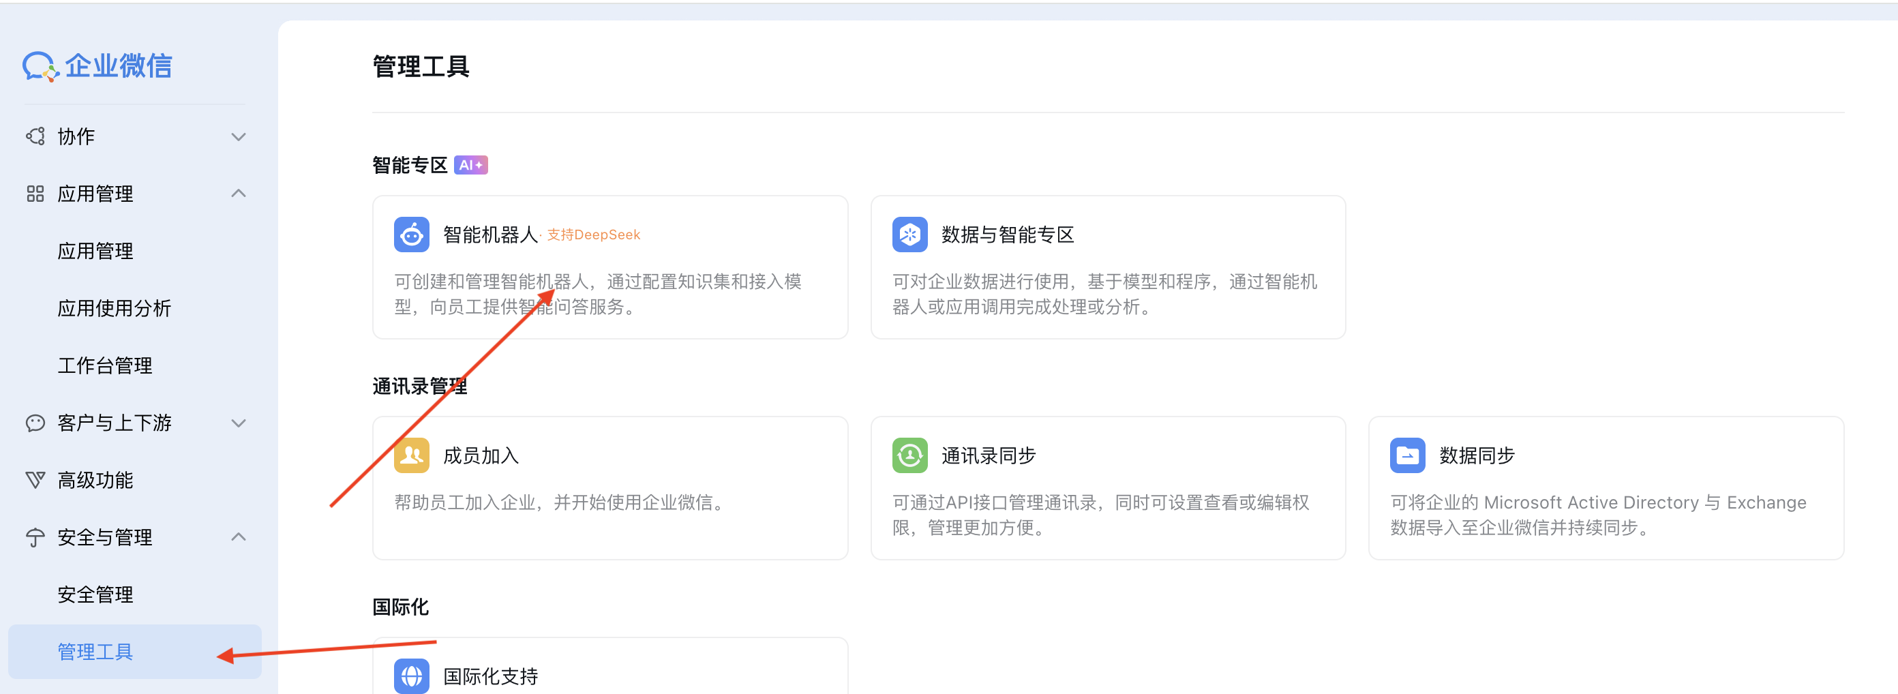Open the 成员加入 card
Viewport: 1898px width, 694px height.
coord(610,487)
